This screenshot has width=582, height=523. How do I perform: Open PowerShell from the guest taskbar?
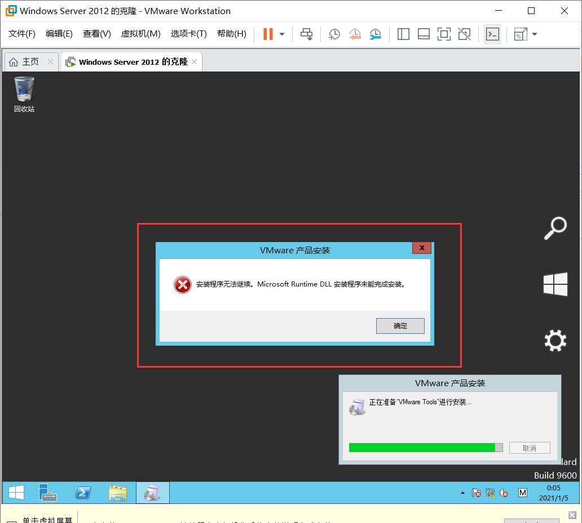pos(83,492)
